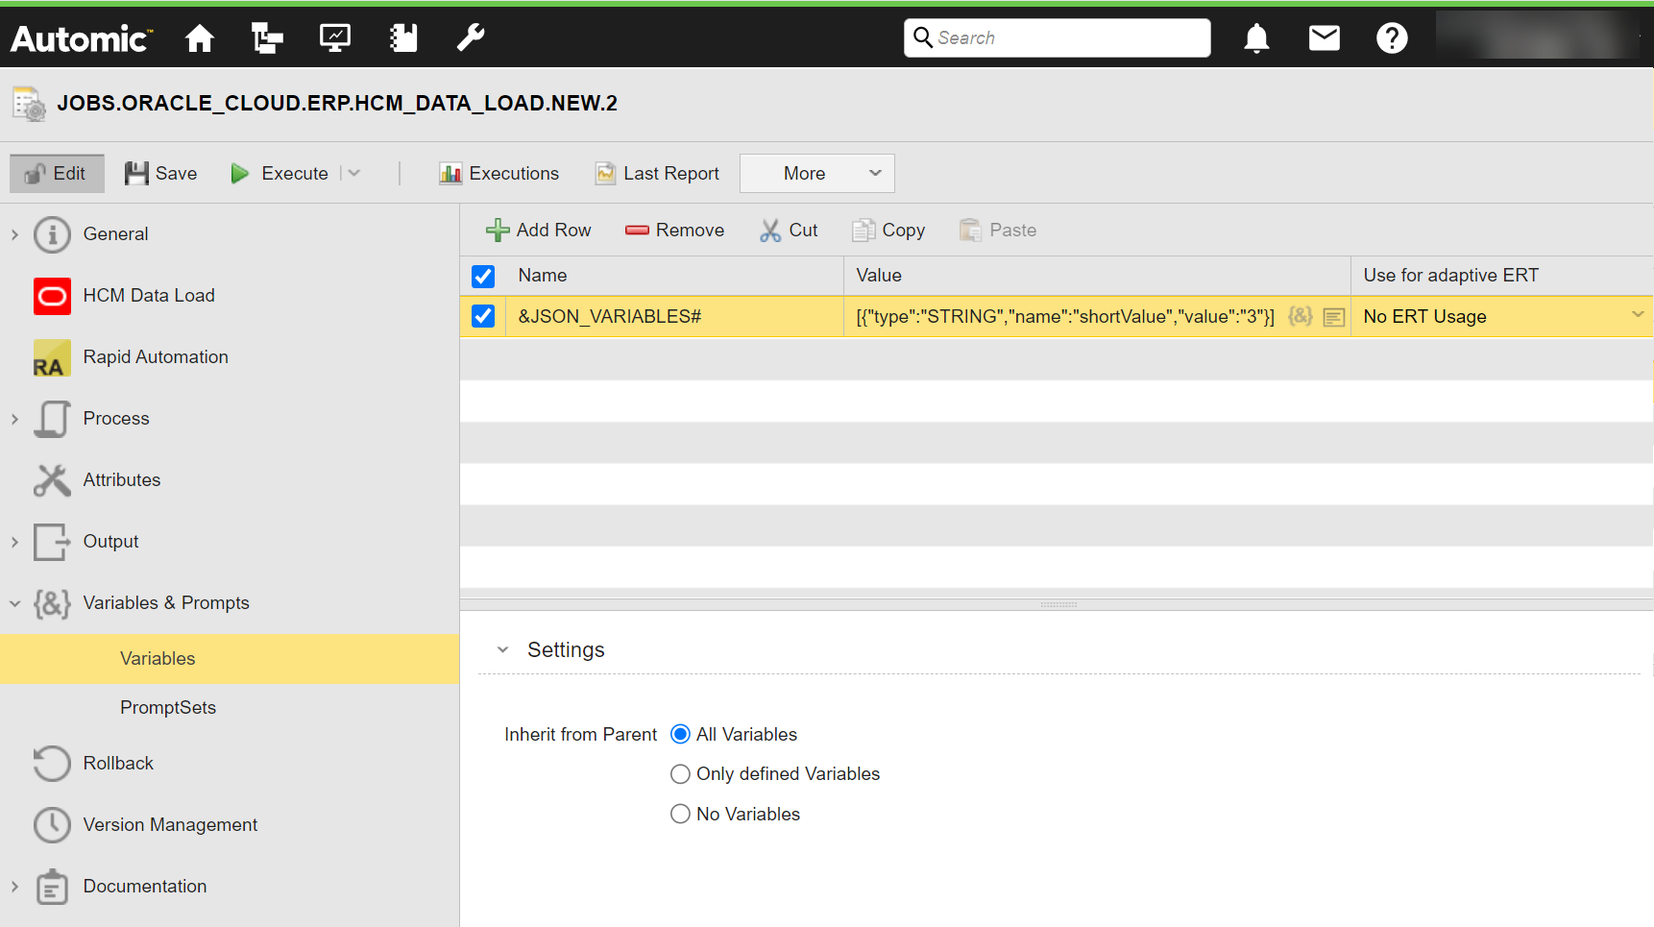The image size is (1654, 927).
Task: Click the Attributes tools icon
Action: pos(52,480)
